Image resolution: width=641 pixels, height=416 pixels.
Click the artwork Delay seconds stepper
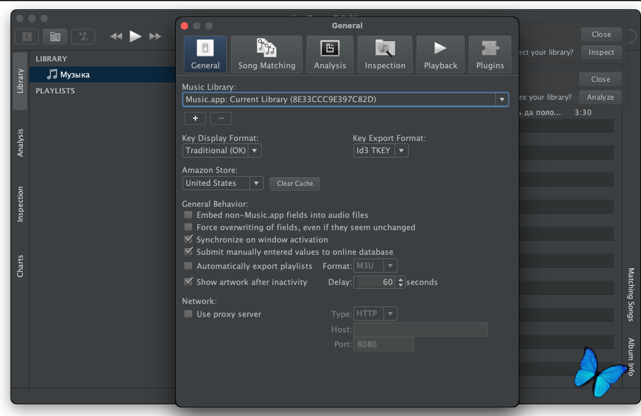point(401,282)
